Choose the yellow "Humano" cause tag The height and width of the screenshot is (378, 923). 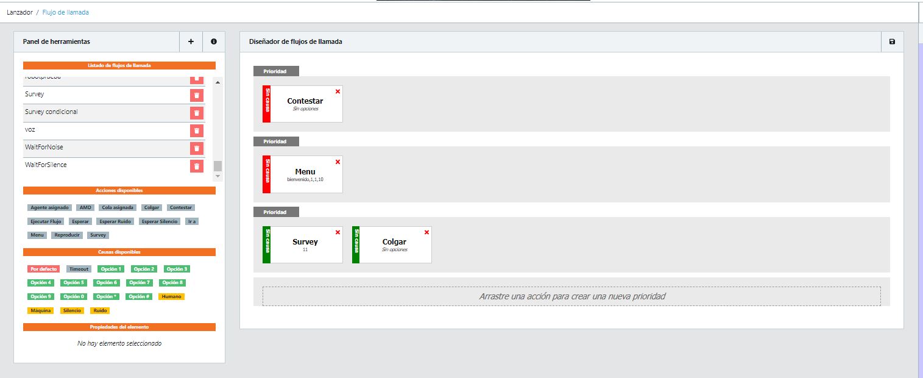coord(171,297)
